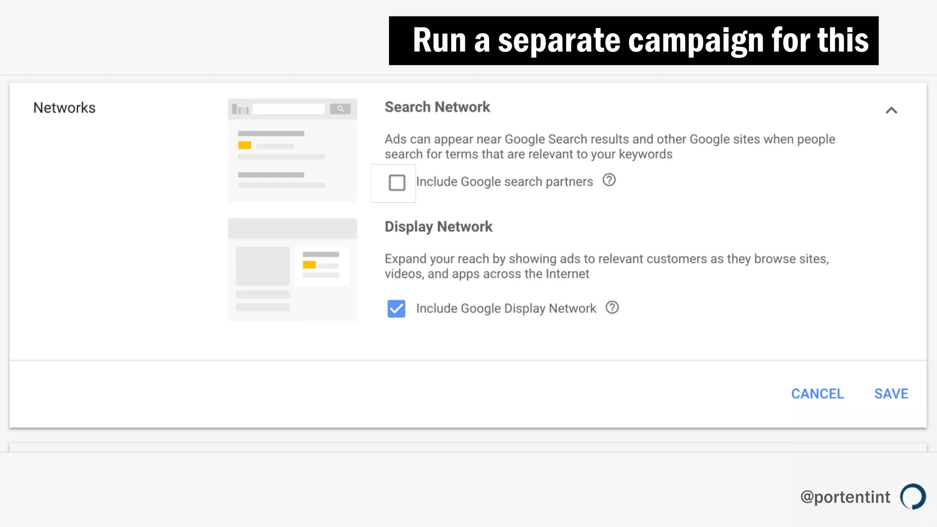Click magnifier icon in search illustration
Viewport: 937px width, 527px height.
(340, 109)
